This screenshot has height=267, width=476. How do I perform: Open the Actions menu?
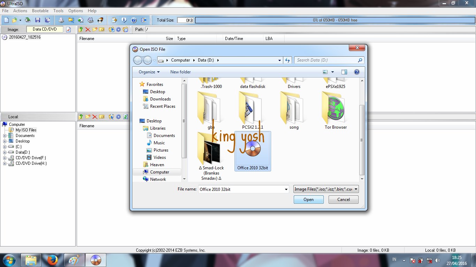click(x=20, y=11)
